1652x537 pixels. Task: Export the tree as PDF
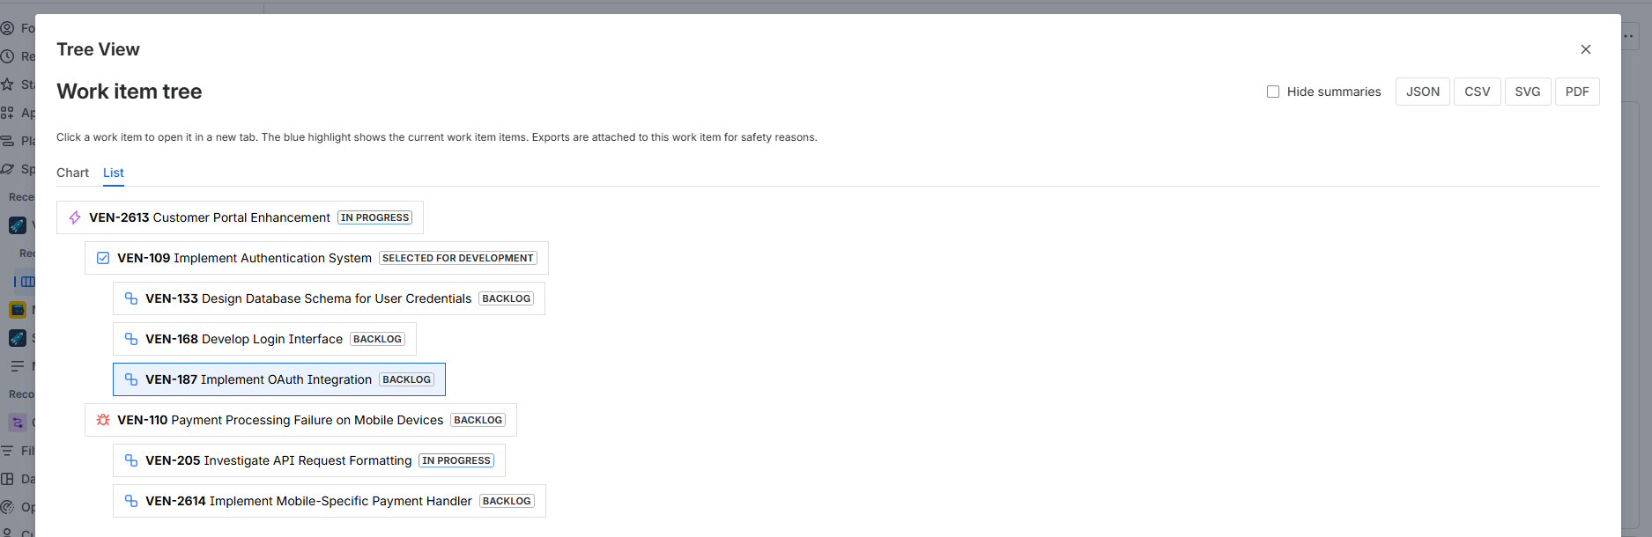click(1577, 92)
